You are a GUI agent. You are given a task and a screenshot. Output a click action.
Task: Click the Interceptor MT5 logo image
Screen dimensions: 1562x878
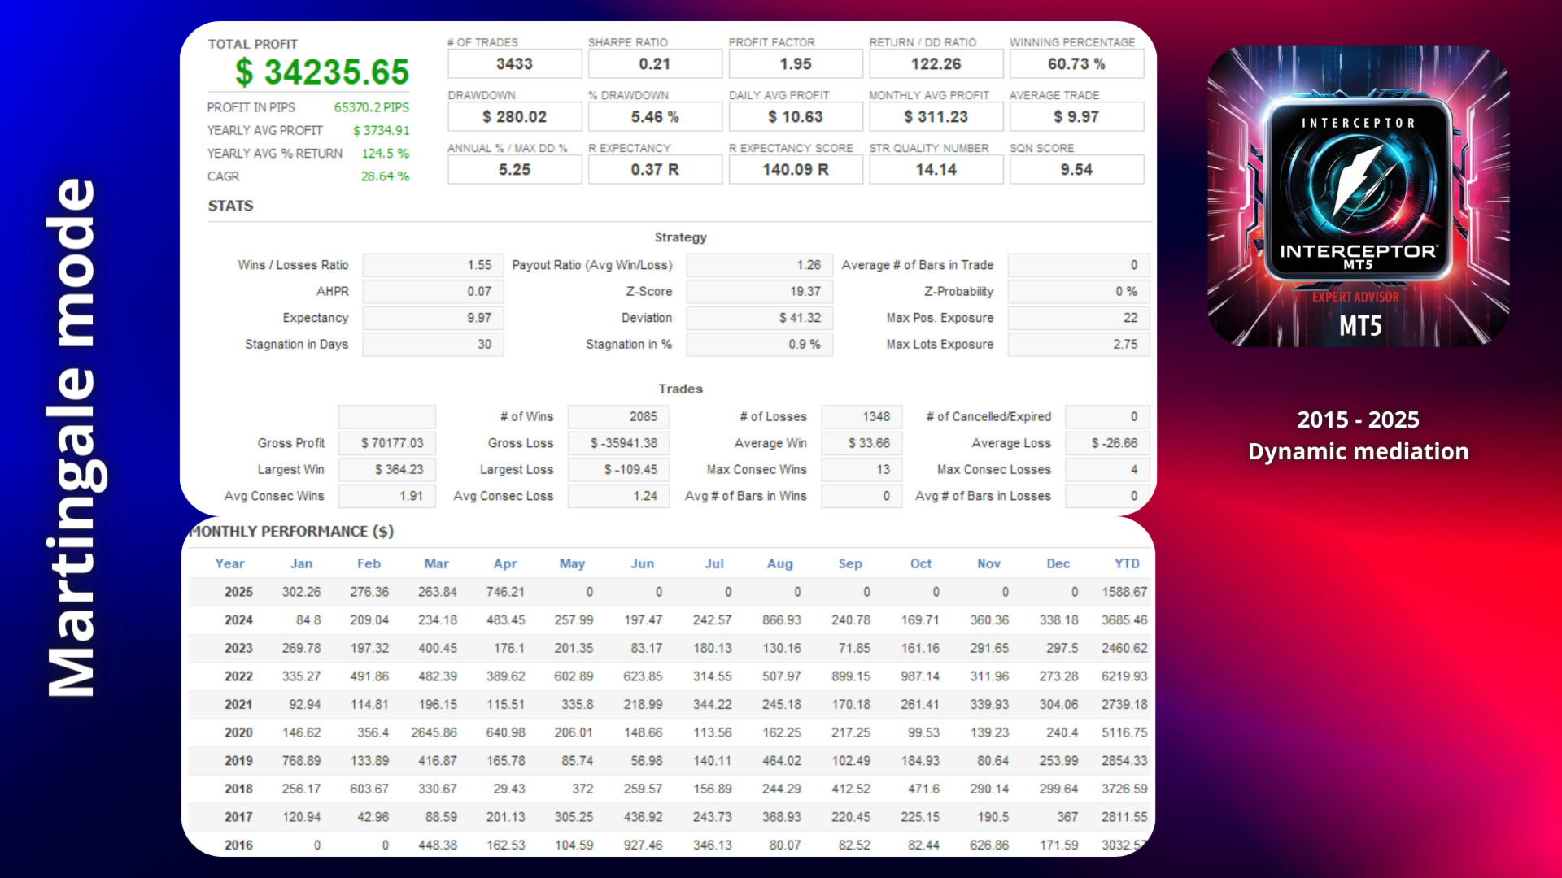(x=1358, y=196)
